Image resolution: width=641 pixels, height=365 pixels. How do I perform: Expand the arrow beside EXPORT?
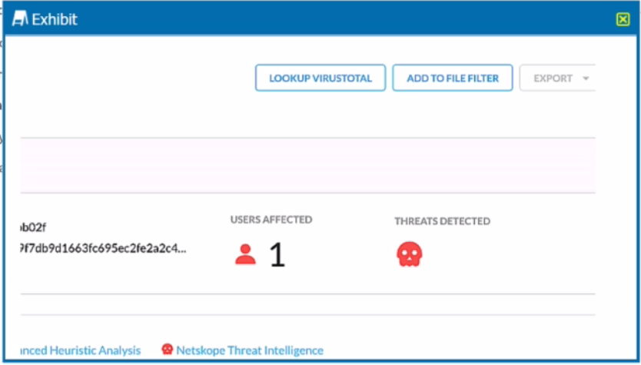point(586,78)
